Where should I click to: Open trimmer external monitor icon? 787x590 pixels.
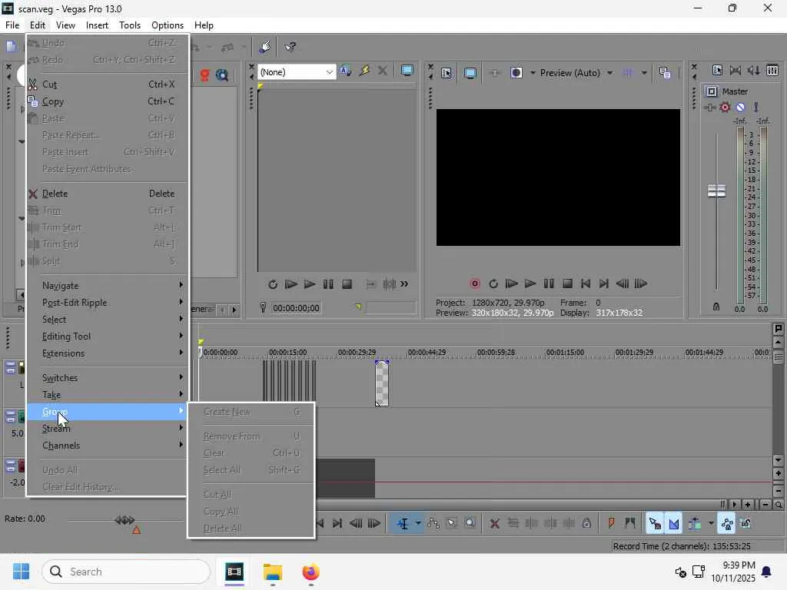click(x=407, y=71)
